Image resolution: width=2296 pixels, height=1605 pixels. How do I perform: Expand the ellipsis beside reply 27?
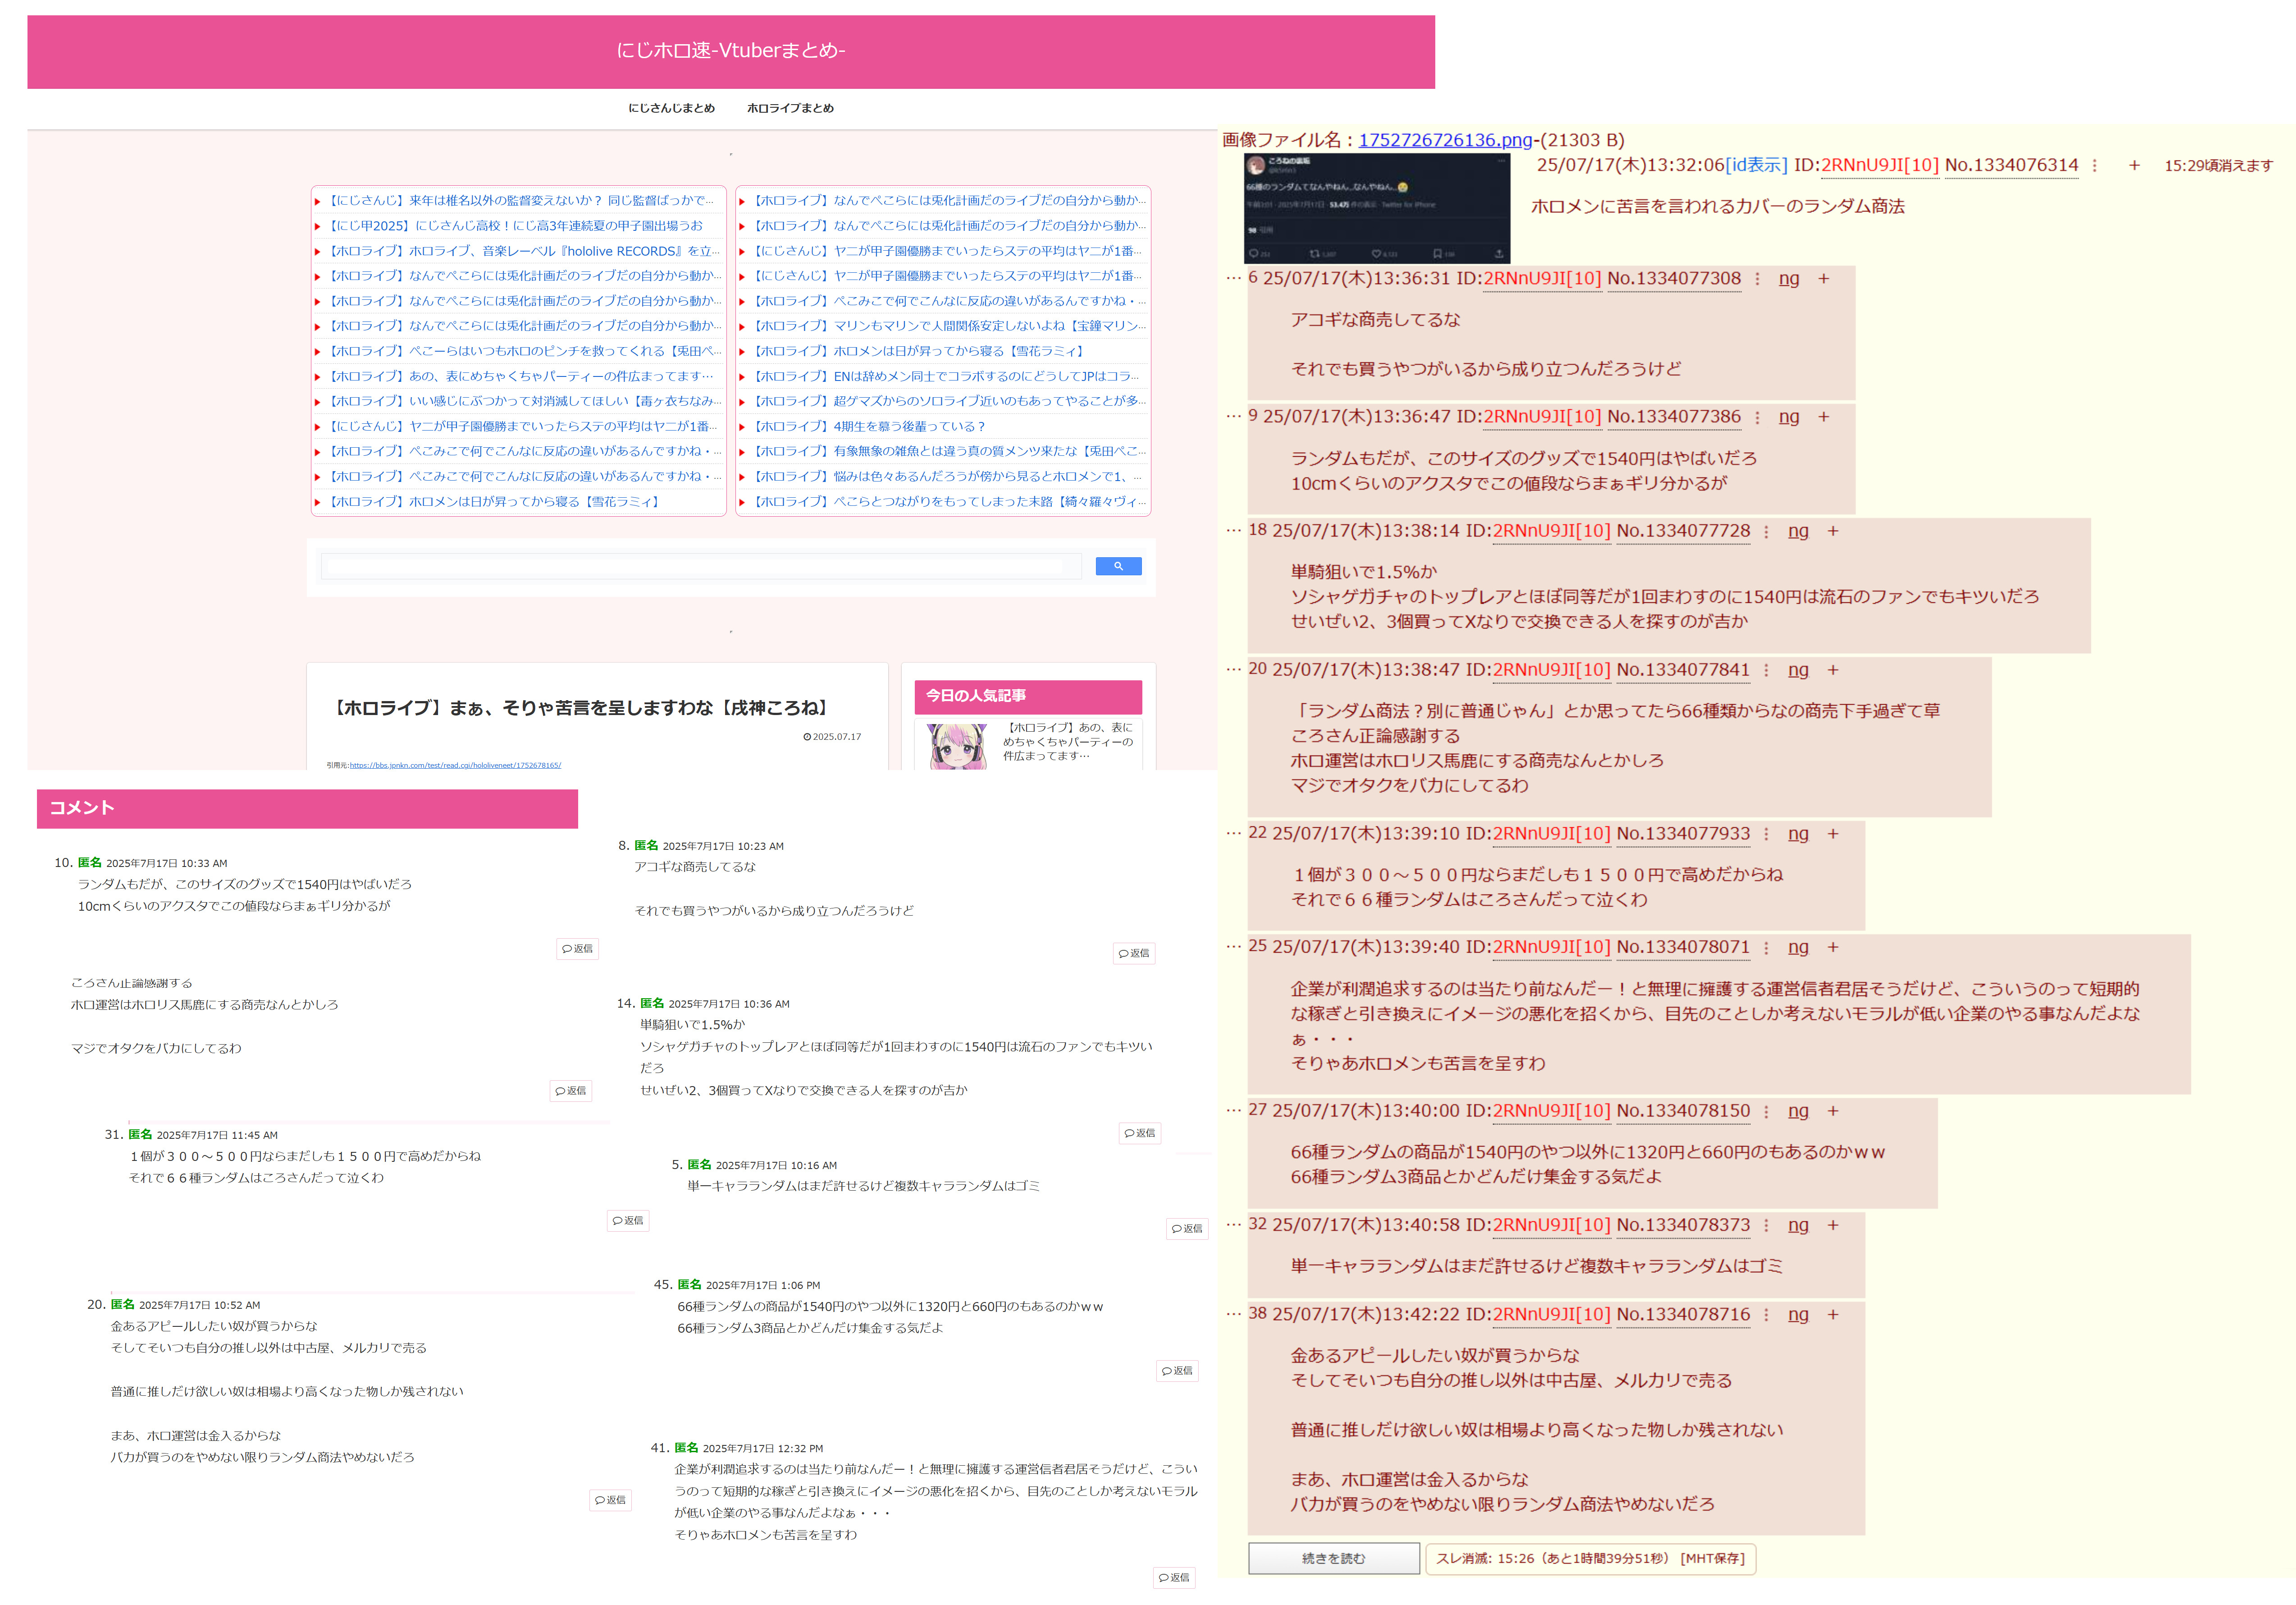tap(1233, 1111)
